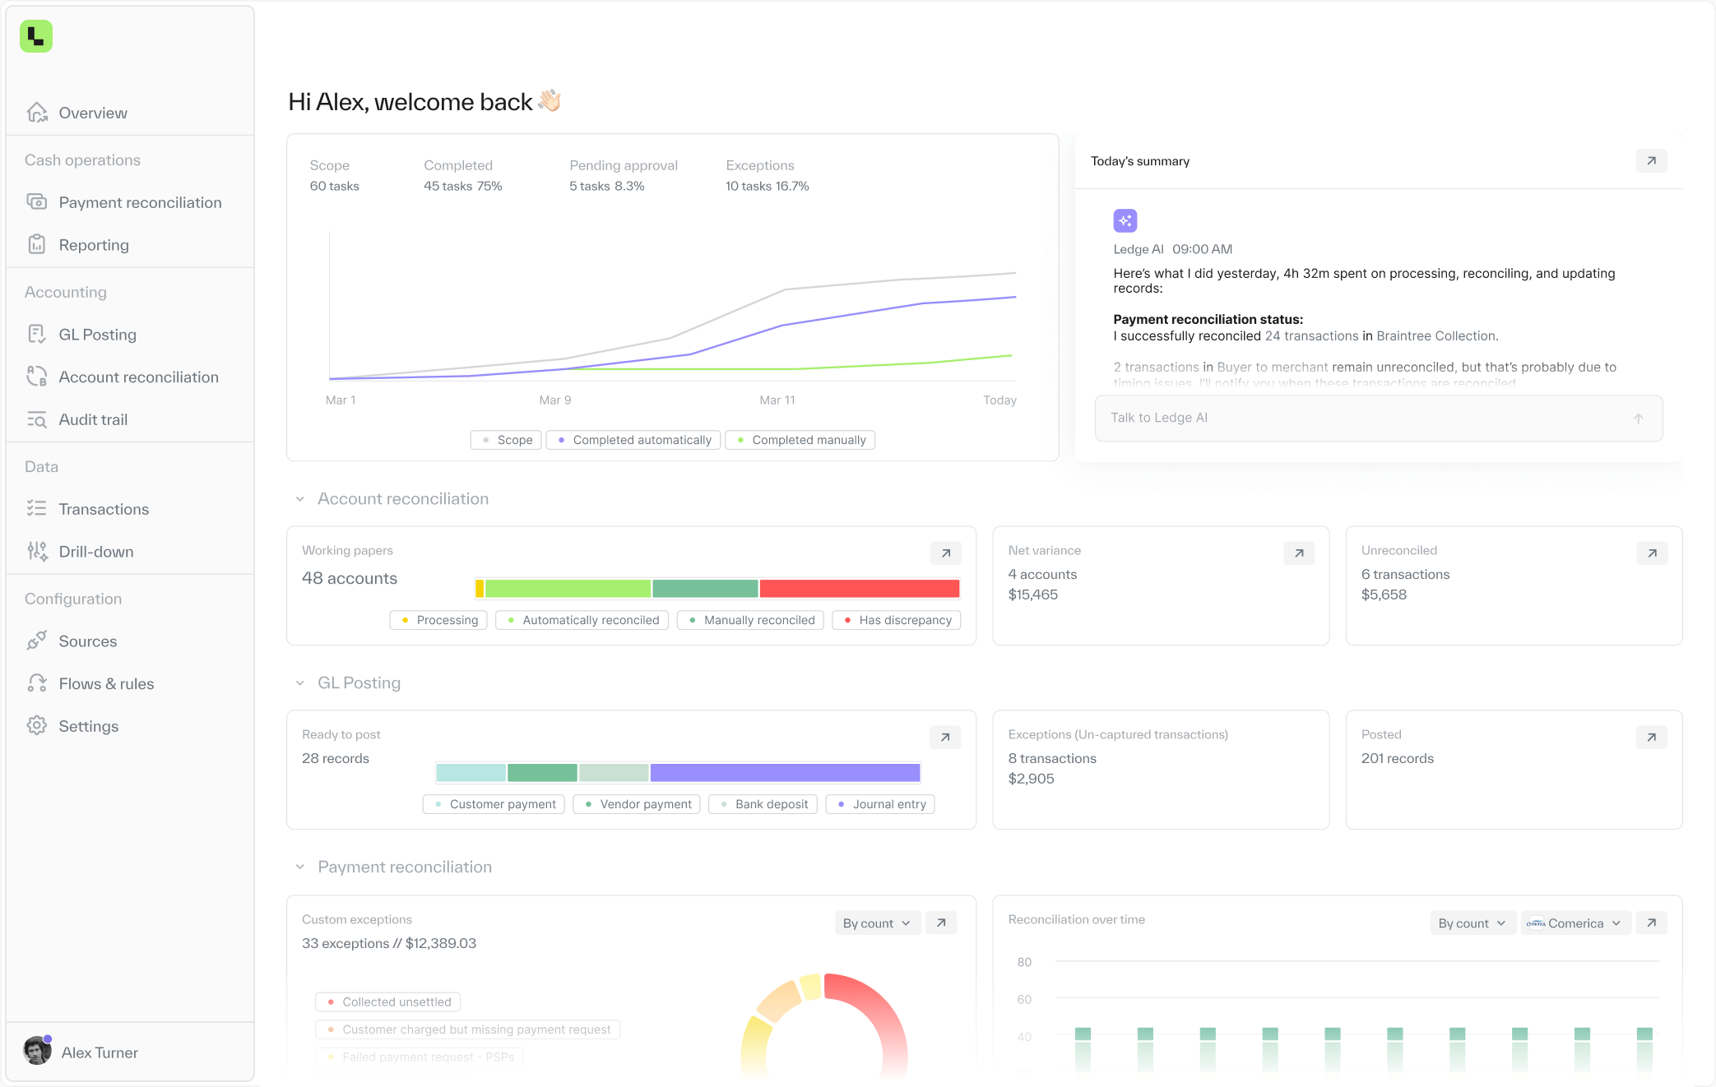
Task: Open the Comerica bank dropdown
Action: coord(1575,923)
